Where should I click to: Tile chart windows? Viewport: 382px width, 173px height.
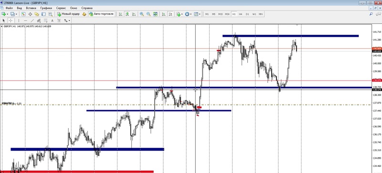click(x=155, y=14)
